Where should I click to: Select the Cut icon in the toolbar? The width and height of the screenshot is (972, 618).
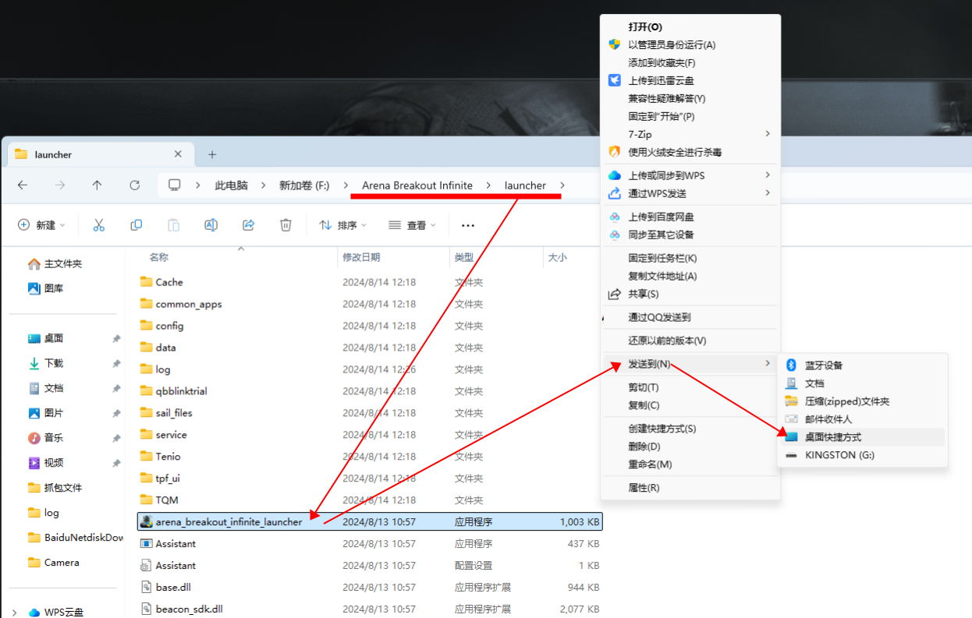tap(98, 224)
